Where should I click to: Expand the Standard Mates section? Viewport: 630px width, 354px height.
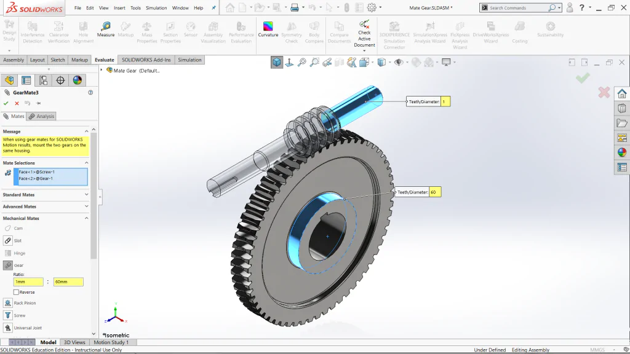(x=46, y=195)
